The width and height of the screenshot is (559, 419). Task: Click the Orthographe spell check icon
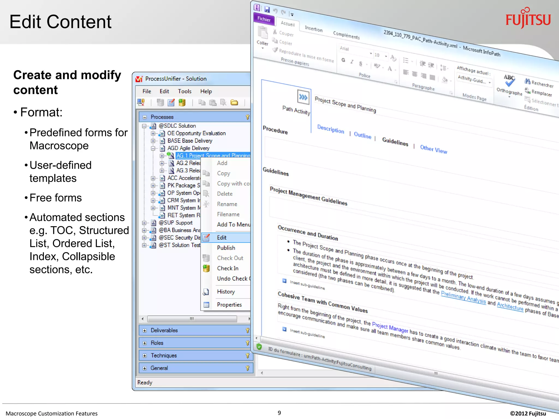pyautogui.click(x=509, y=80)
